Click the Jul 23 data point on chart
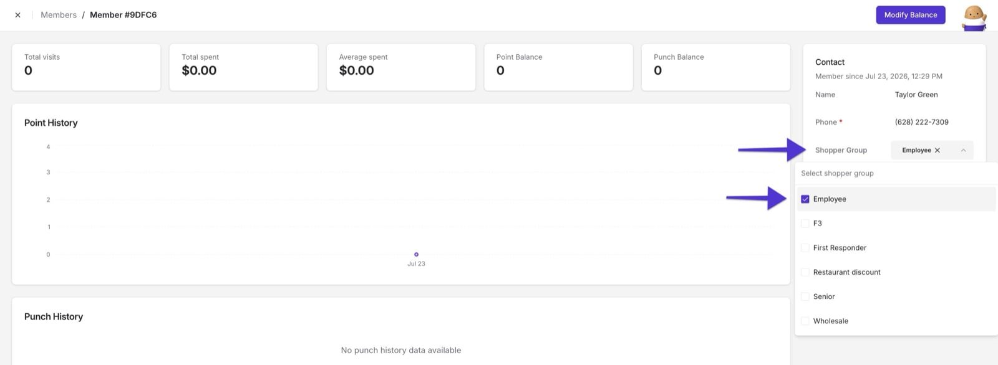The width and height of the screenshot is (998, 365). (416, 254)
